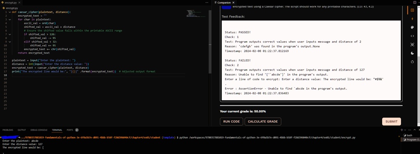
Task: Click the refresh circle icon in sidebar
Action: tap(412, 62)
